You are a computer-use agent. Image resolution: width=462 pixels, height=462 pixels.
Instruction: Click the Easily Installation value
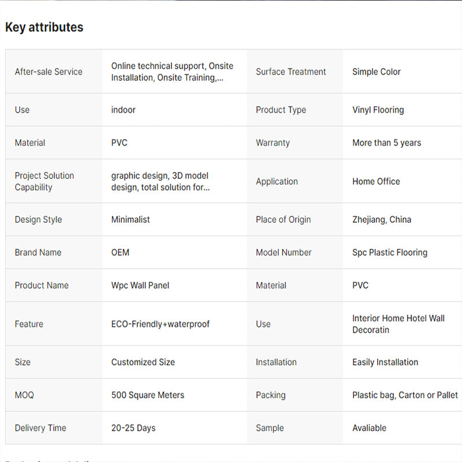pyautogui.click(x=385, y=362)
